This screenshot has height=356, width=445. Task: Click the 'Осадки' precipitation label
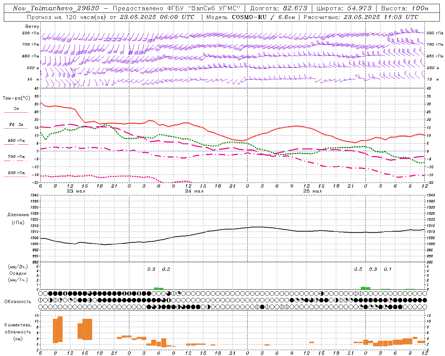(x=18, y=273)
